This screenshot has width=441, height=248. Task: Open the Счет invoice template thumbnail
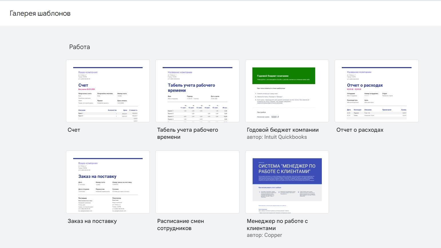108,91
